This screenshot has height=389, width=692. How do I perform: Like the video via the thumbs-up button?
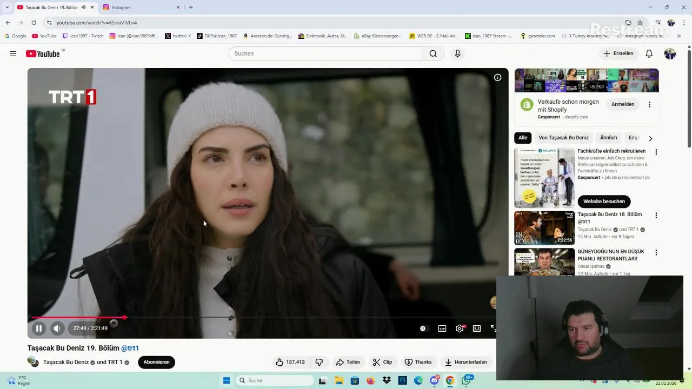[x=290, y=362]
